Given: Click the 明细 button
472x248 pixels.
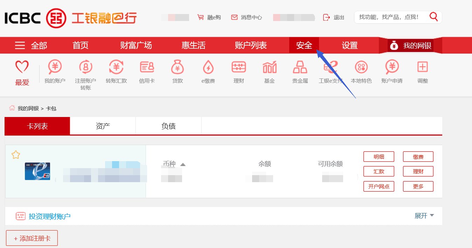Looking at the screenshot, I should point(379,157).
